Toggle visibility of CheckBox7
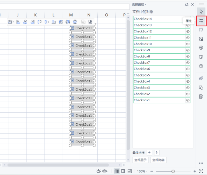Viewport: 207px width, 175px height. [188, 63]
